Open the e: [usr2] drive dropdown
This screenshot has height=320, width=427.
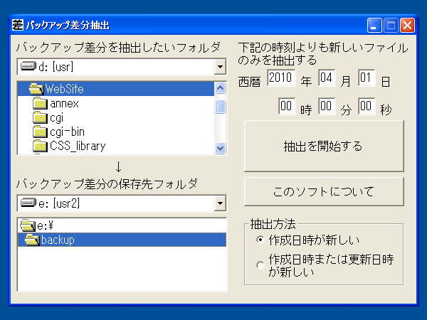[x=220, y=203]
